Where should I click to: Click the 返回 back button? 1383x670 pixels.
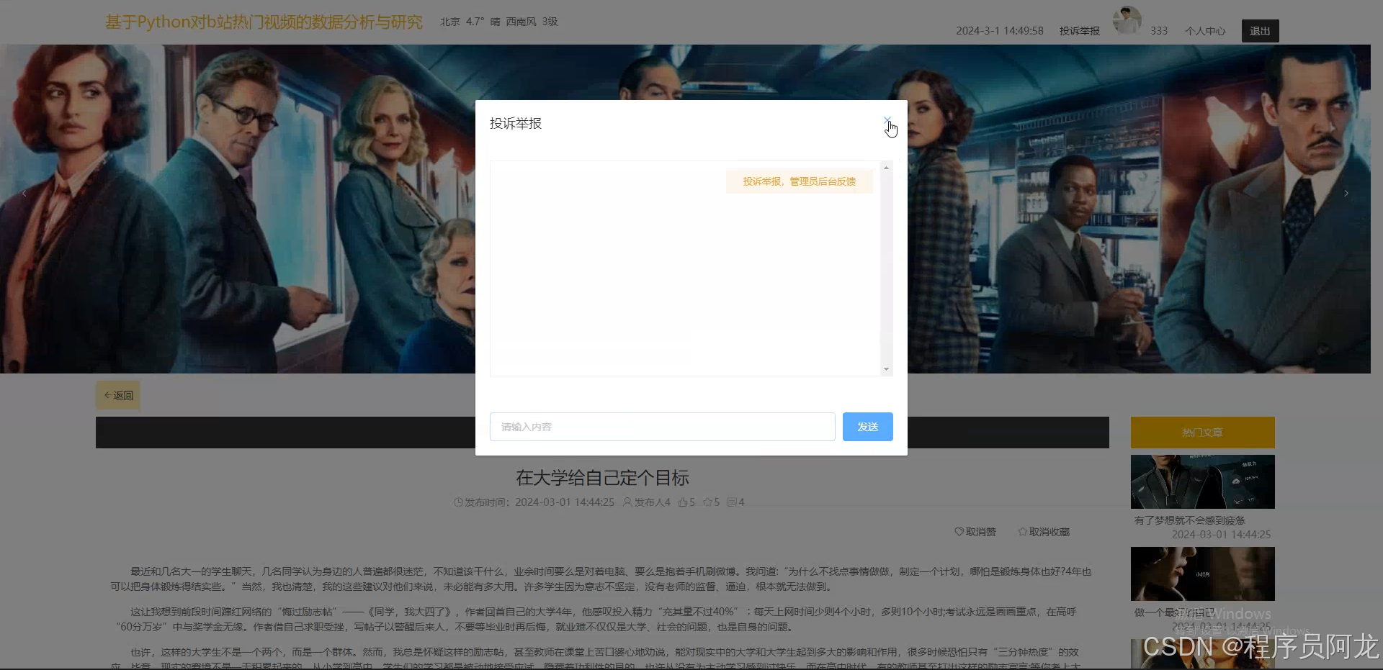tap(118, 395)
